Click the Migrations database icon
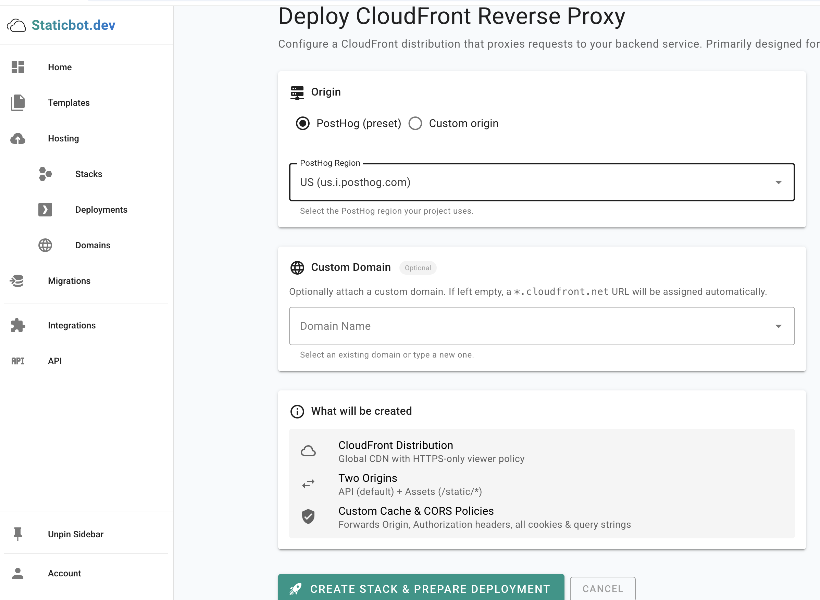The height and width of the screenshot is (600, 820). (x=17, y=281)
